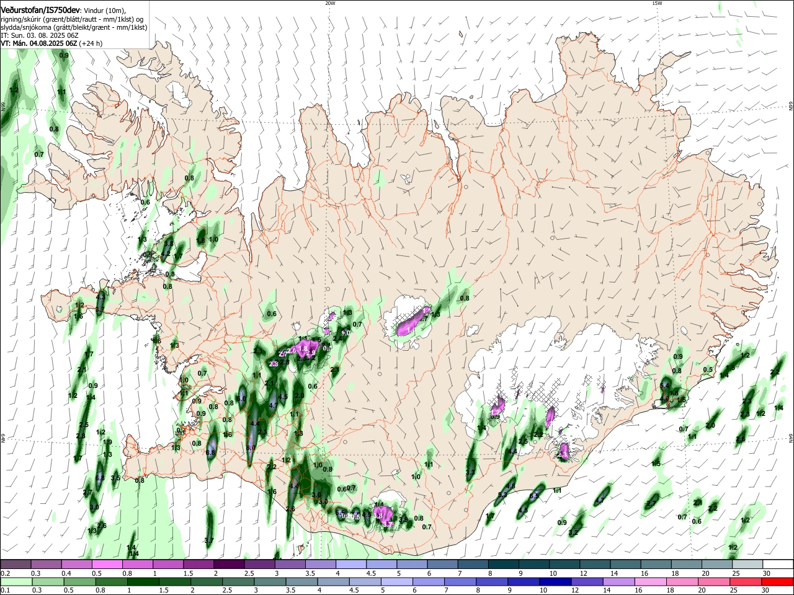Pick the red 30 swatch in rain legend
The width and height of the screenshot is (794, 595).
pyautogui.click(x=777, y=581)
